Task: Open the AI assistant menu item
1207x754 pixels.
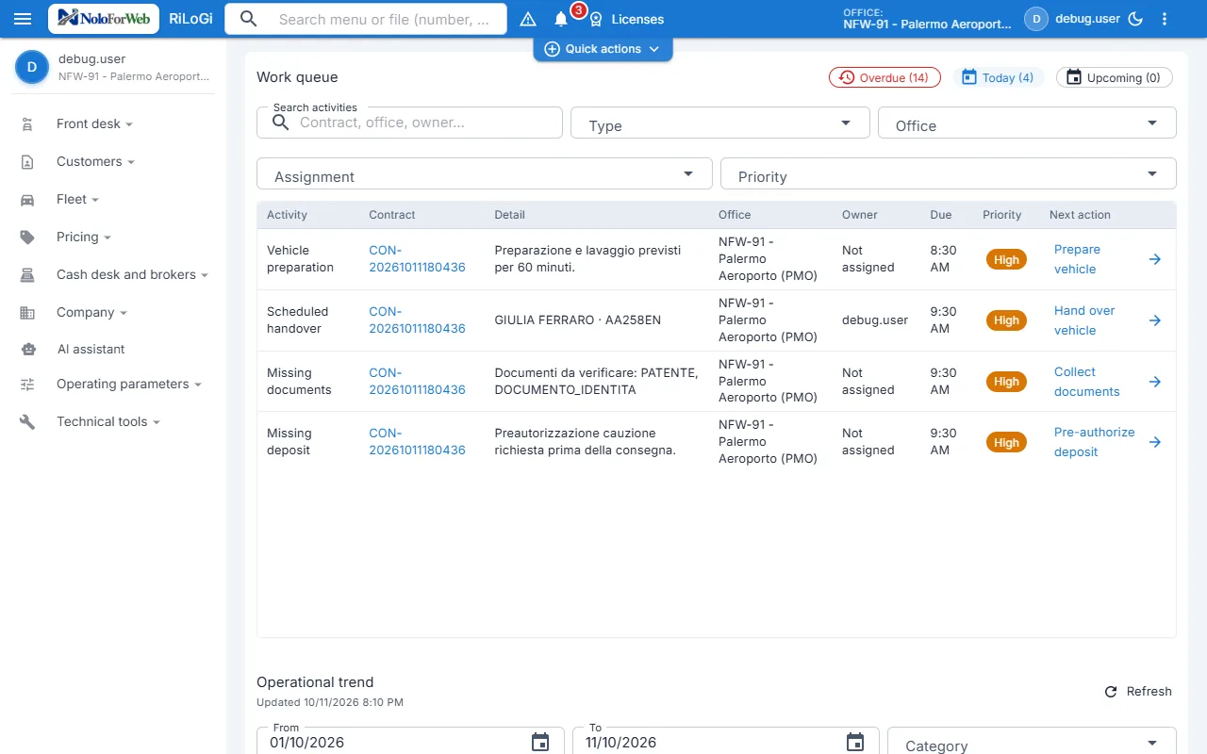Action: pos(91,349)
